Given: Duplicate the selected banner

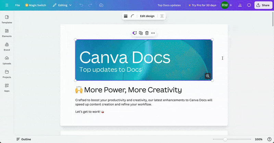Looking at the screenshot, I should pyautogui.click(x=141, y=33).
